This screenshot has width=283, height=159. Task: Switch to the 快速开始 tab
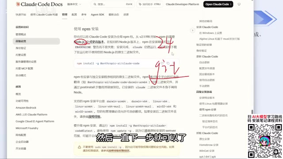coord(21,15)
